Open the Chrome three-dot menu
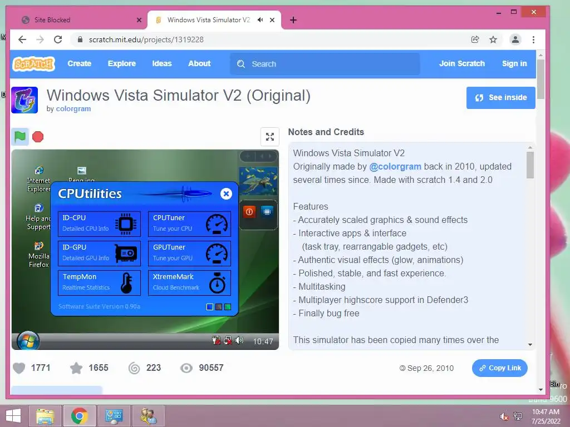 [533, 39]
